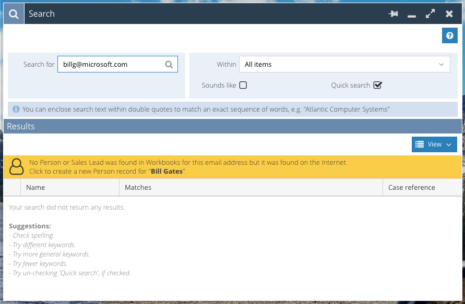Minimize the Search window

412,16
